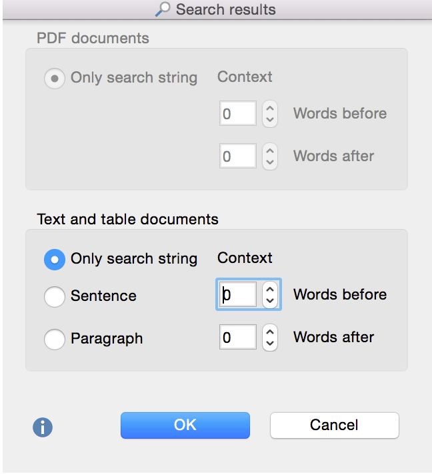
Task: Increase Text documents Words after with the up arrow
Action: [270, 332]
